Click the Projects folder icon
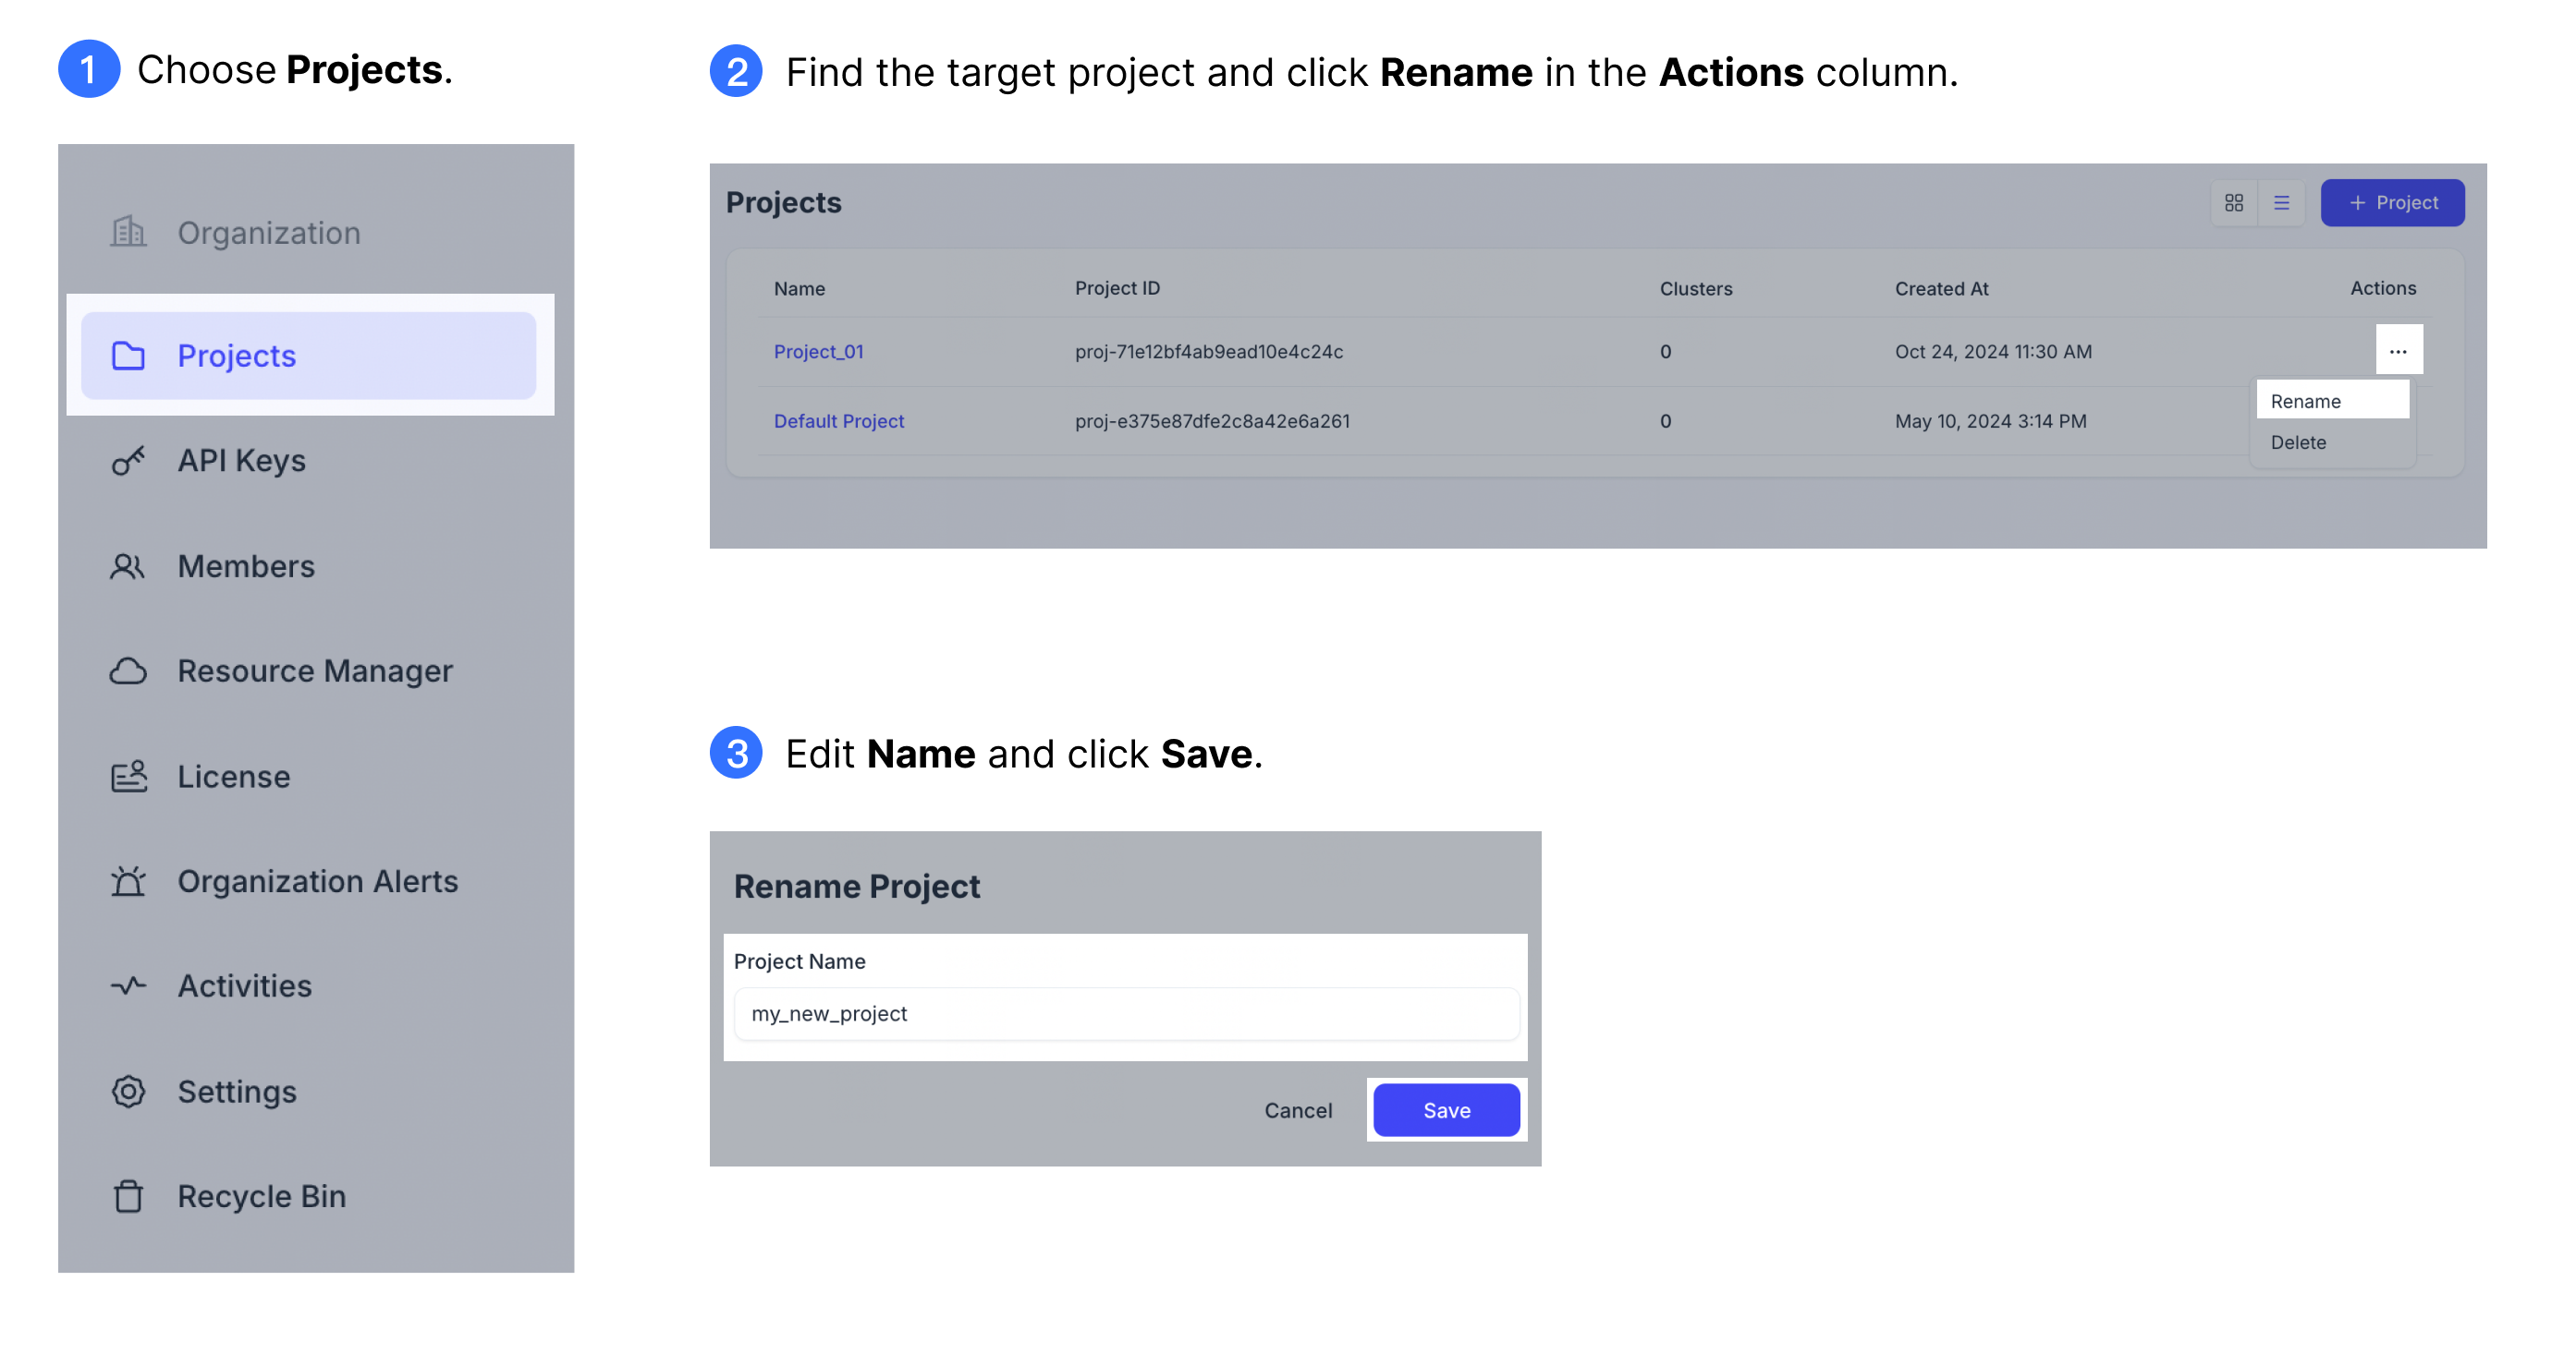Screen dimensions: 2576x1366 click(x=128, y=356)
